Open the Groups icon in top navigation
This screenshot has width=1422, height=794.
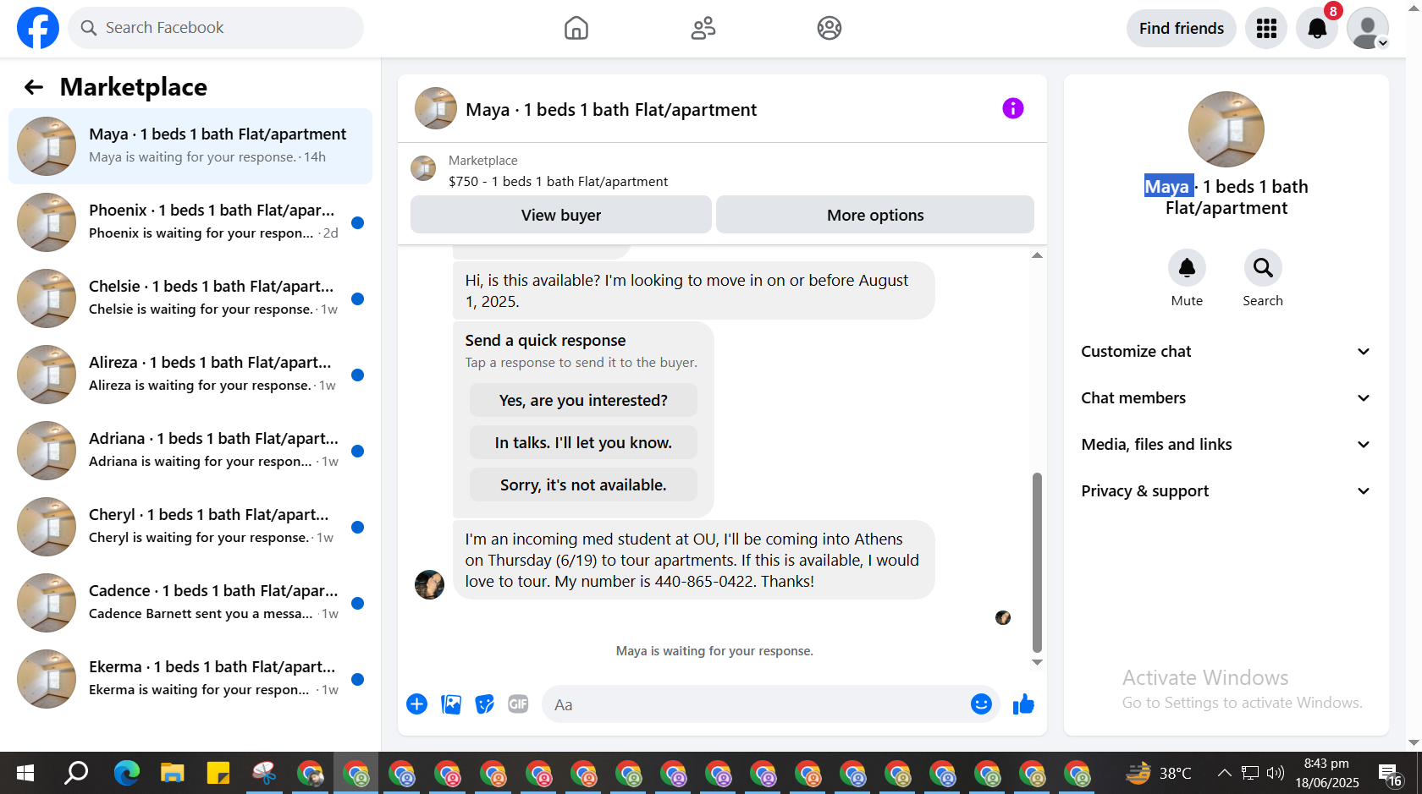[829, 28]
